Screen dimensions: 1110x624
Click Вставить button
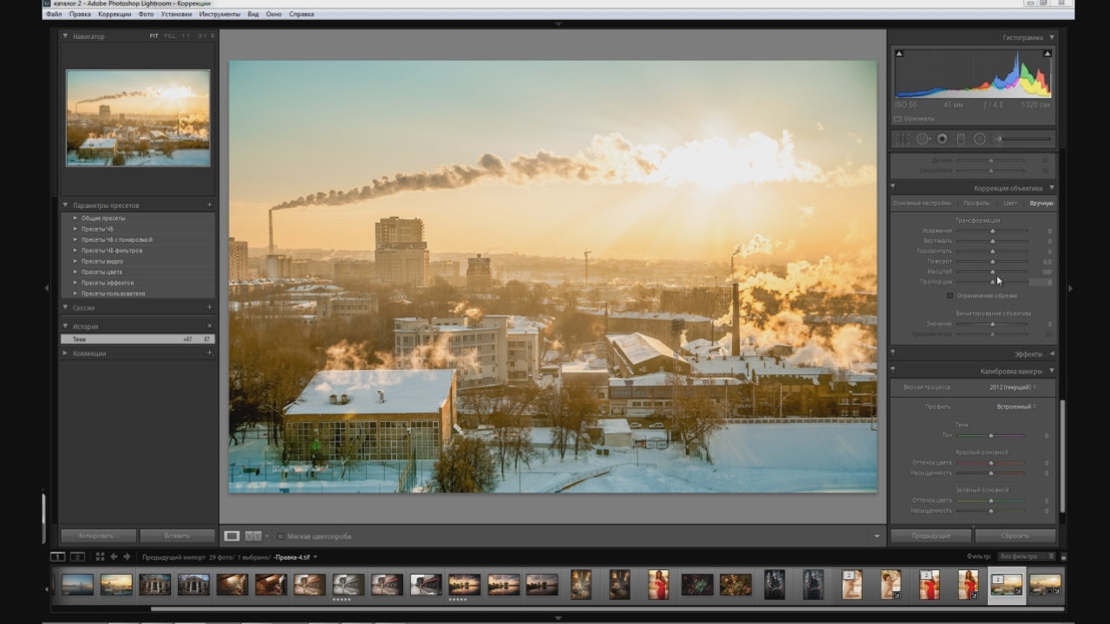pos(178,536)
